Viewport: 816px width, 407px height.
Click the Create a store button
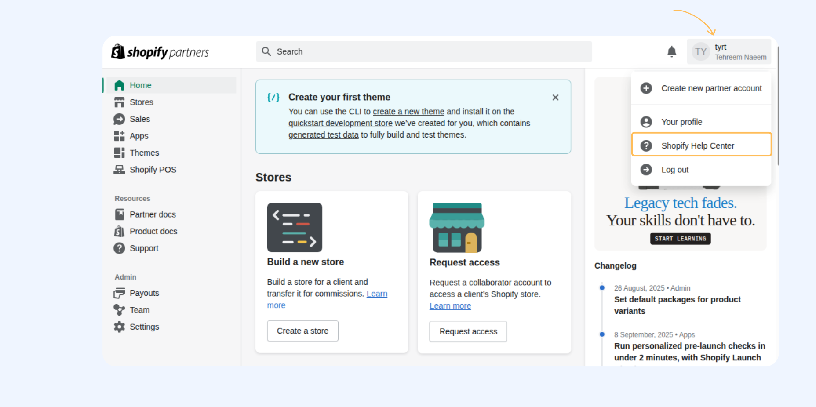[x=302, y=331]
